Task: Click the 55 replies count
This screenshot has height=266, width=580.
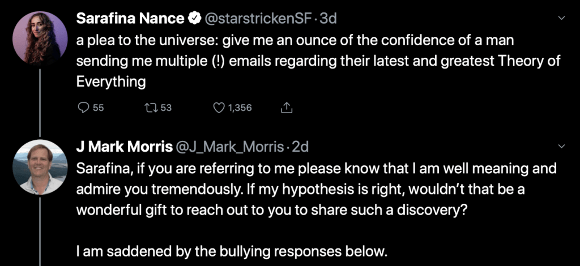Action: tap(98, 108)
